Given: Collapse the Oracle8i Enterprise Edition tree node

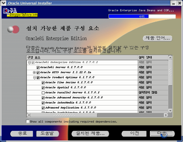Looking at the screenshot, I should pyautogui.click(x=29, y=63).
